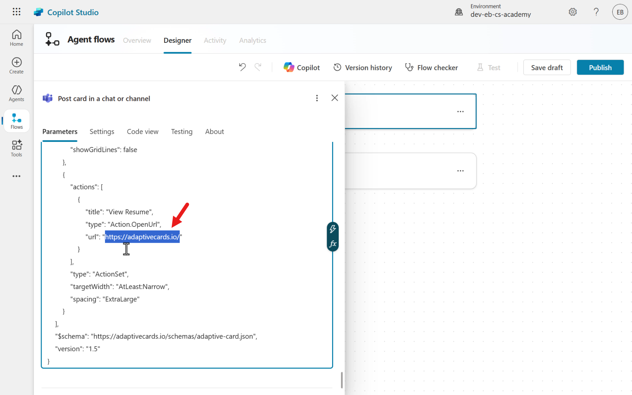This screenshot has height=395, width=632.
Task: Open Tools in the left sidebar
Action: [x=16, y=148]
